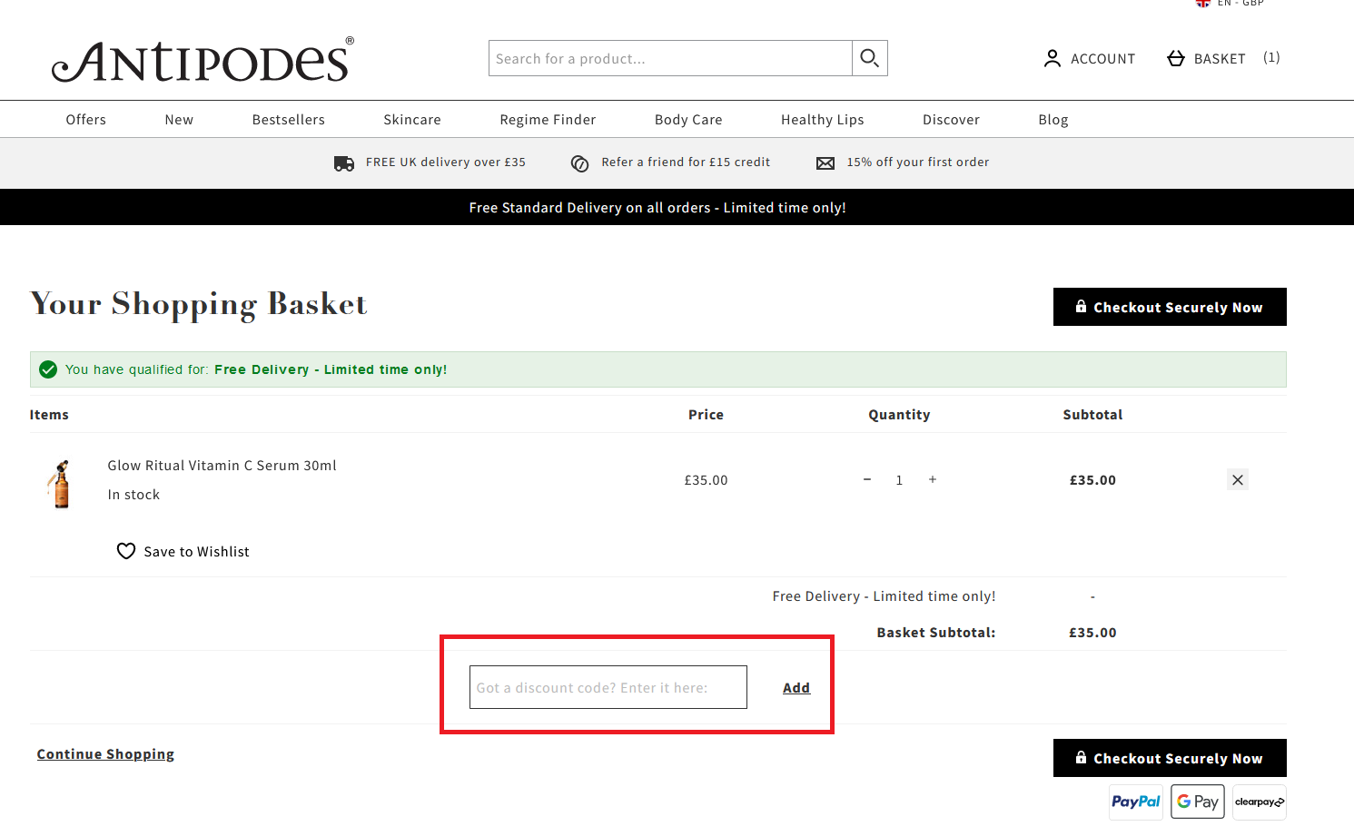Remove item with the X button

click(1238, 479)
